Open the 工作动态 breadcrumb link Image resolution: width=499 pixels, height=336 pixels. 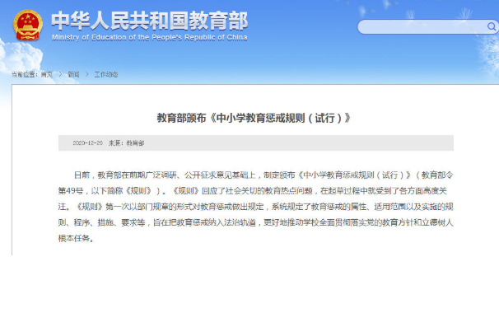[106, 74]
